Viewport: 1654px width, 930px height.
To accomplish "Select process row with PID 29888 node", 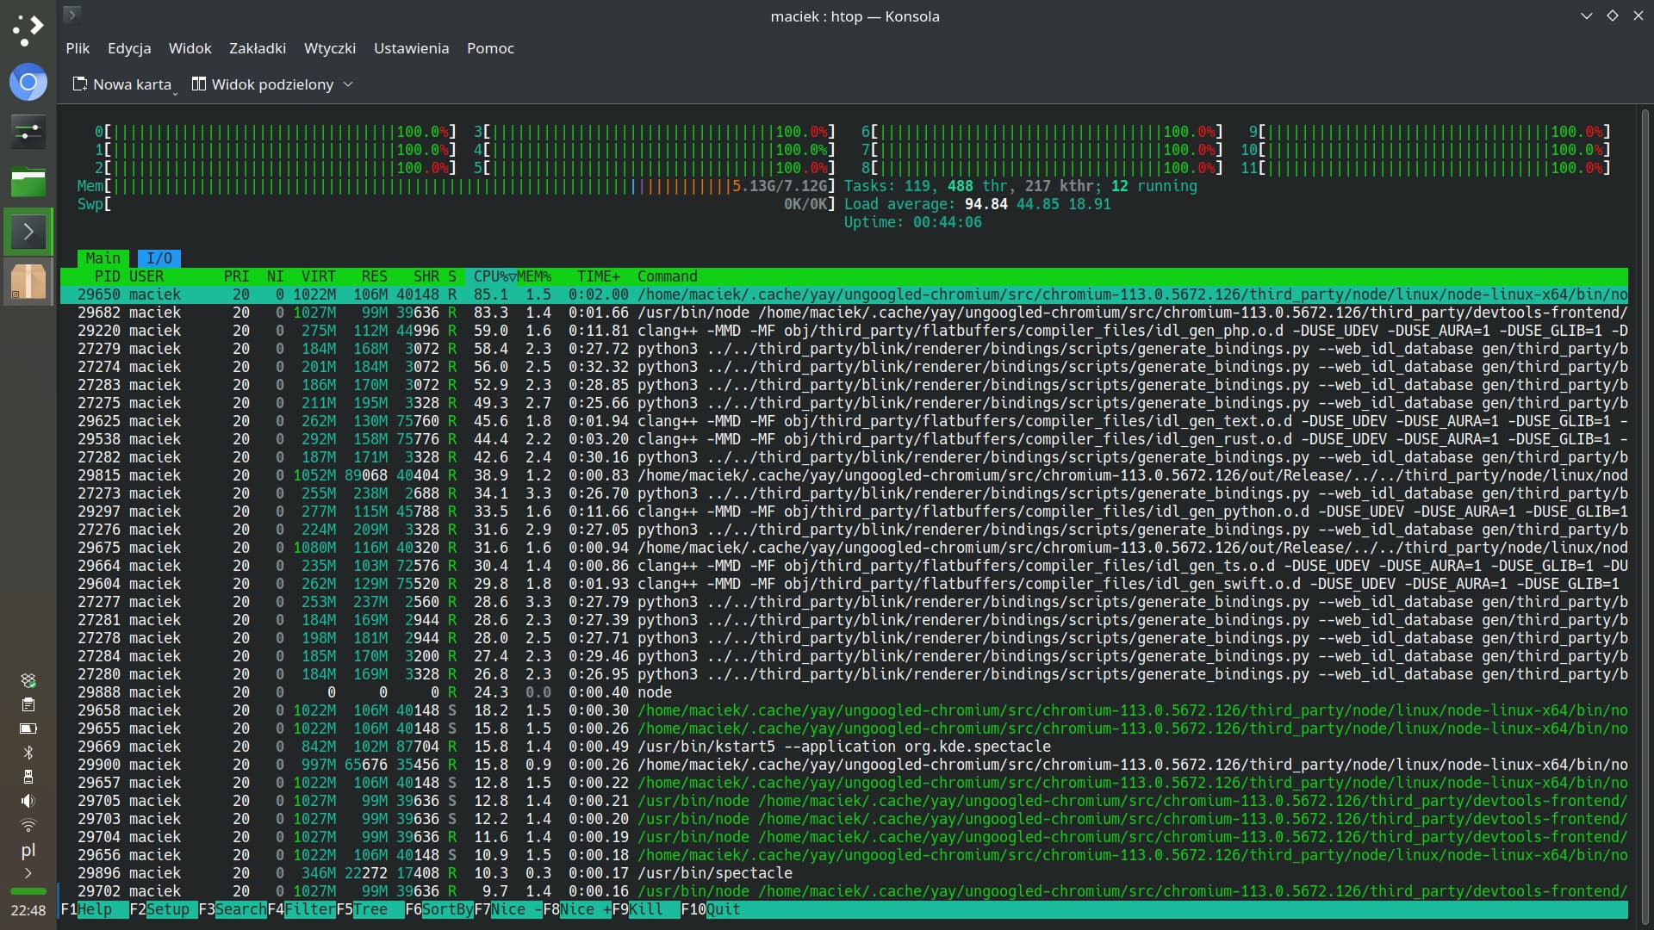I will pyautogui.click(x=844, y=692).
